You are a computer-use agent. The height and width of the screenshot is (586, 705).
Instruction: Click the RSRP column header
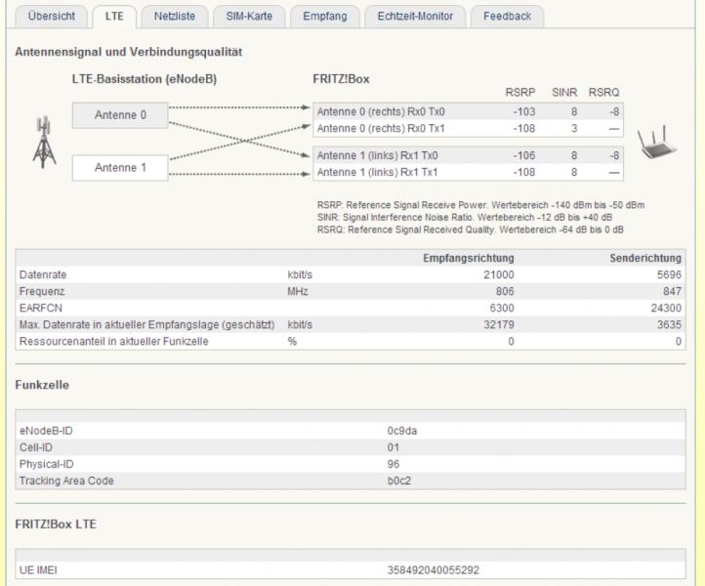click(520, 92)
